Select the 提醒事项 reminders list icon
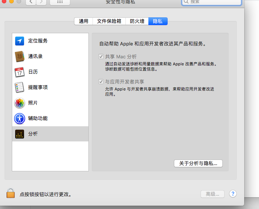 click(x=20, y=88)
